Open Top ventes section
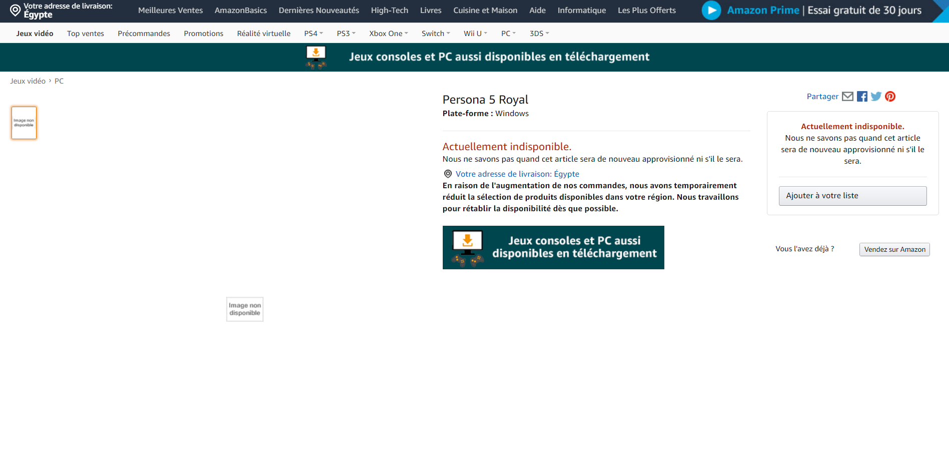949x465 pixels. click(x=86, y=34)
